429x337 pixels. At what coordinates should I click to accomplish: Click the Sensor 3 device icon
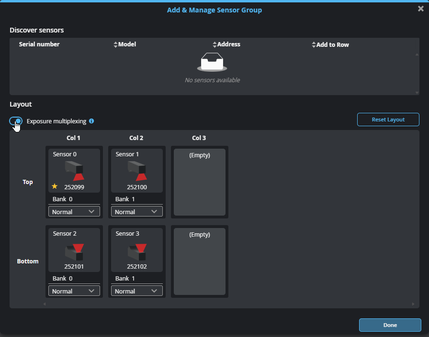click(x=137, y=250)
